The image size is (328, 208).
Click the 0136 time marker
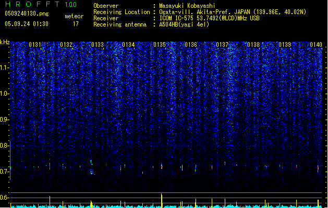pyautogui.click(x=191, y=45)
